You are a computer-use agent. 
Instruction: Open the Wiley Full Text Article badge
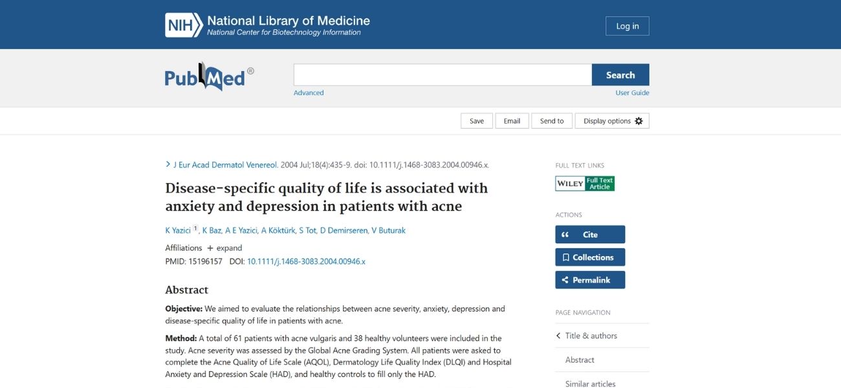point(584,183)
